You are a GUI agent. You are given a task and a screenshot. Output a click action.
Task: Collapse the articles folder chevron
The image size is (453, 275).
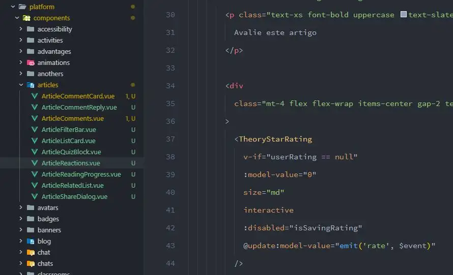pyautogui.click(x=21, y=85)
